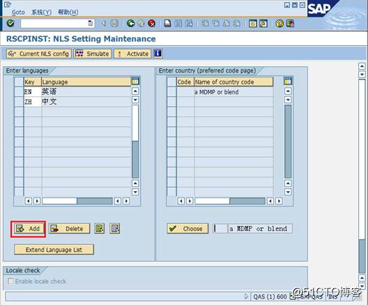Viewport: 368px width, 305px height.
Task: Click the Activate button
Action: coord(132,54)
